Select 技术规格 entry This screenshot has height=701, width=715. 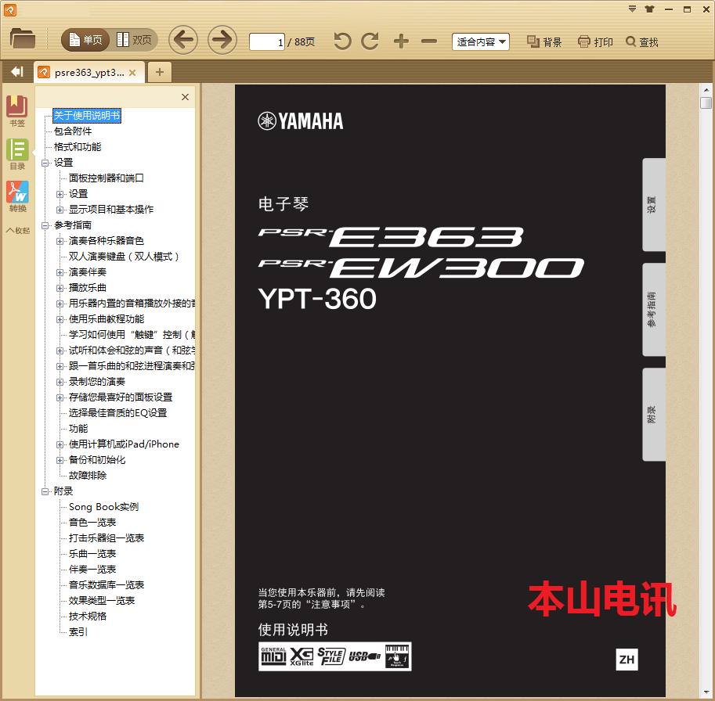(88, 617)
